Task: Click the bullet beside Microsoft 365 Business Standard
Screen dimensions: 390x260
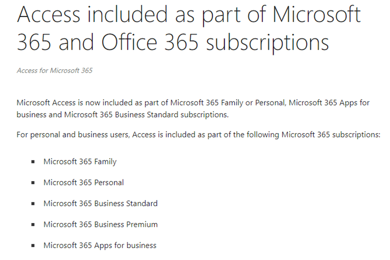Action: [33, 204]
